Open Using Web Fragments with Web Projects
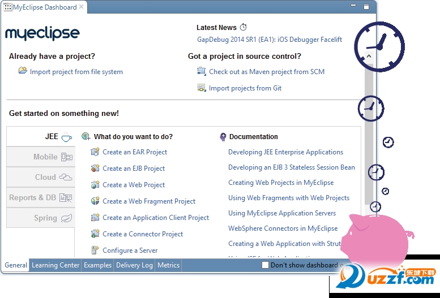 [x=289, y=198]
